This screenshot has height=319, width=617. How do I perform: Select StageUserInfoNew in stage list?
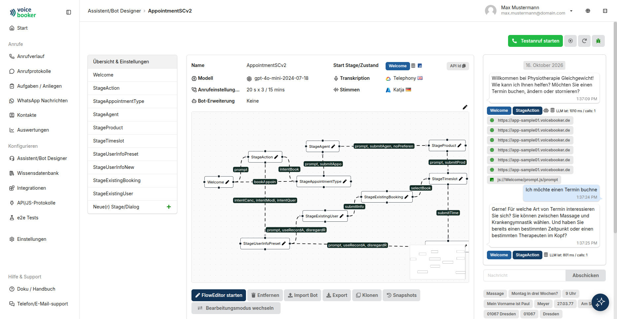point(132,167)
